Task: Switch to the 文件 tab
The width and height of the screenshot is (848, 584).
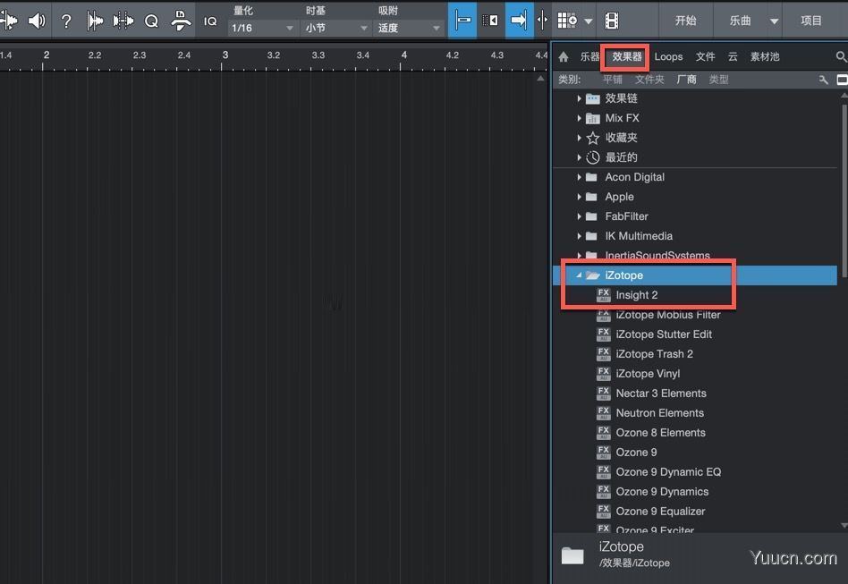Action: coord(705,56)
